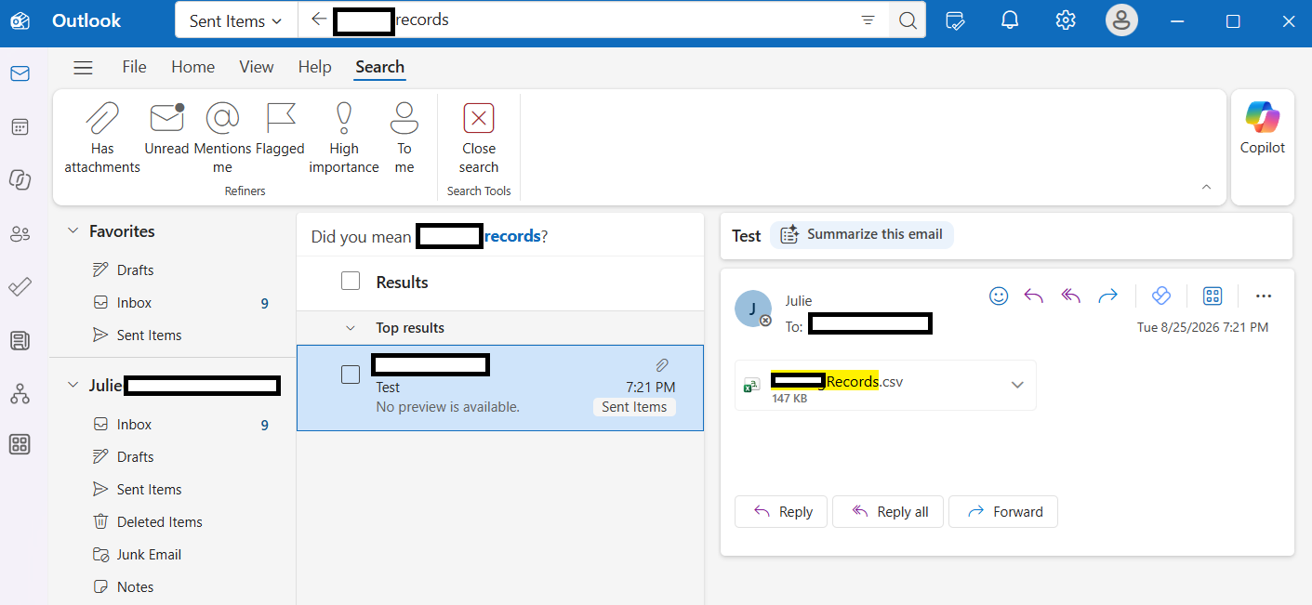The height and width of the screenshot is (605, 1312).
Task: Toggle the Flagged refiner
Action: coord(280,128)
